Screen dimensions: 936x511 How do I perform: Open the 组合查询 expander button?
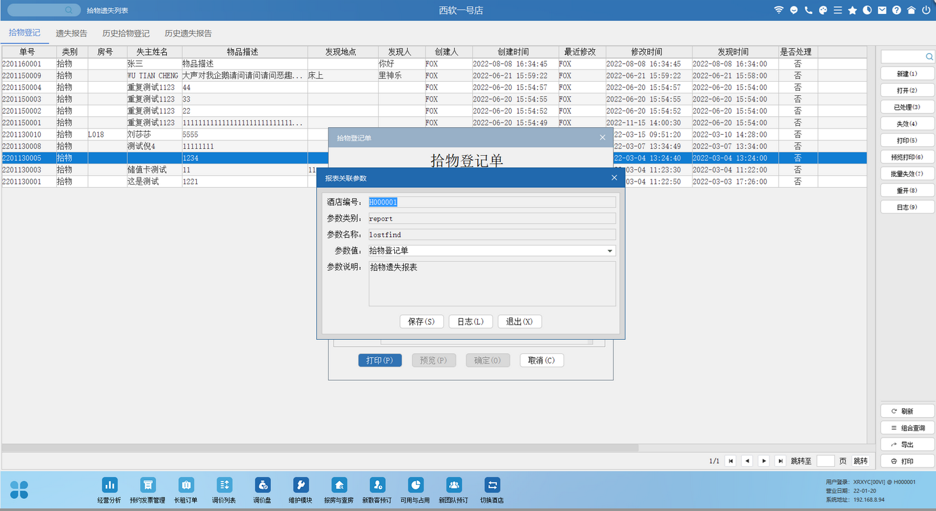907,428
